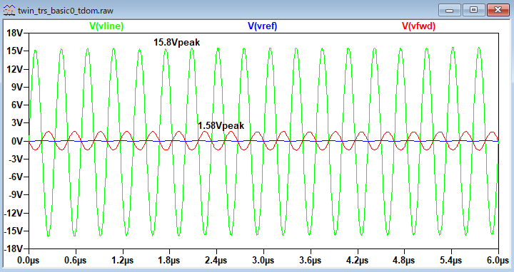
Task: Select the 15.8Vpeak annotation text
Action: (177, 43)
